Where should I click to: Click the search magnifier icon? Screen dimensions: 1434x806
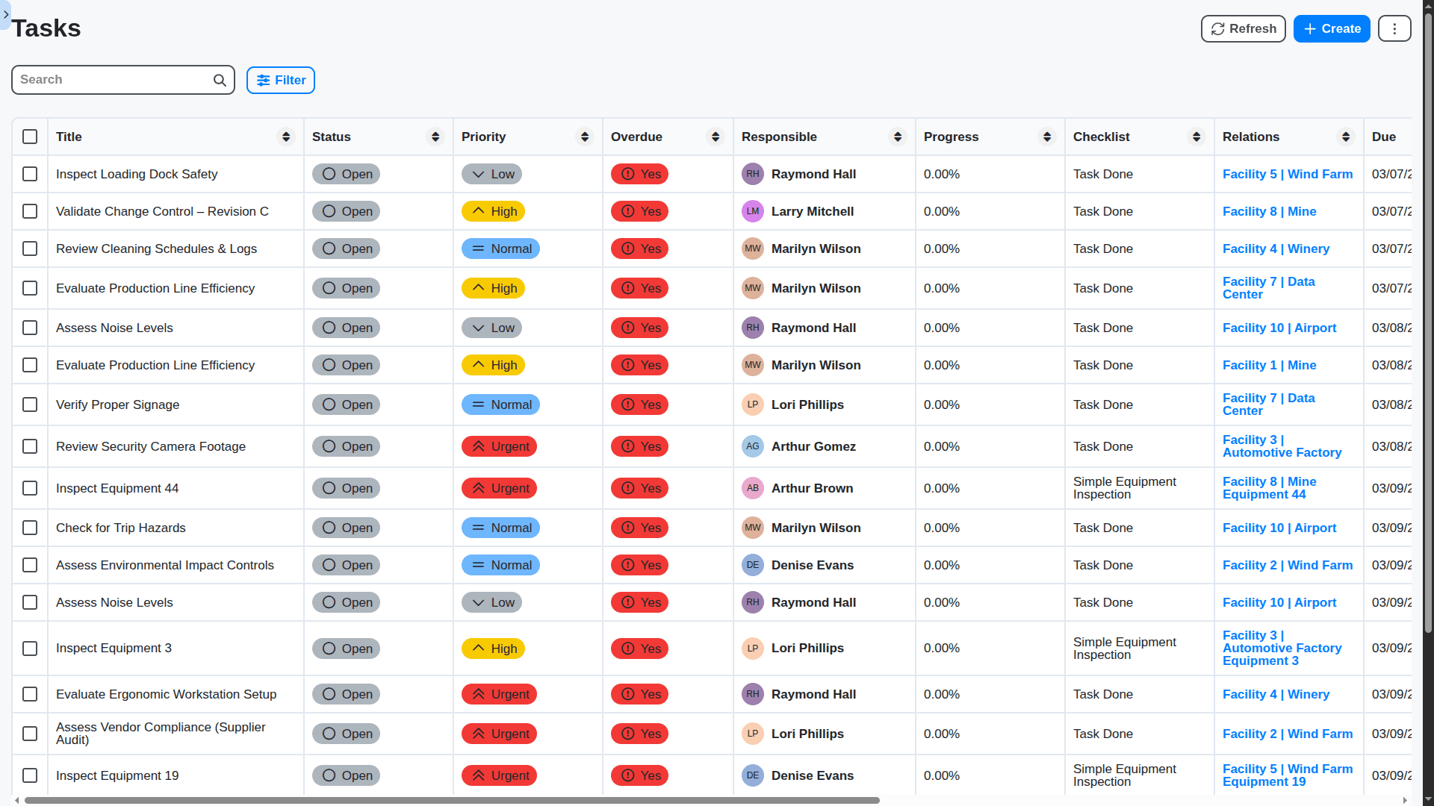tap(219, 79)
